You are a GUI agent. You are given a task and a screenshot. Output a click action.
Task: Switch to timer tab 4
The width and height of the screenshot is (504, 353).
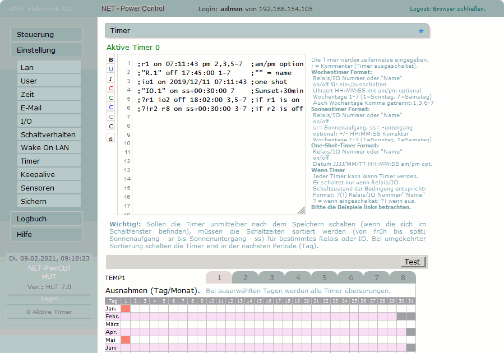tap(298, 277)
